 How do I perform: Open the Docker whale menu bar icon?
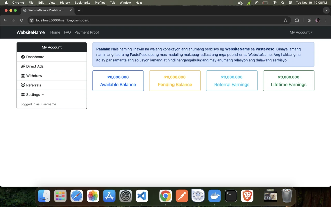coord(240,3)
